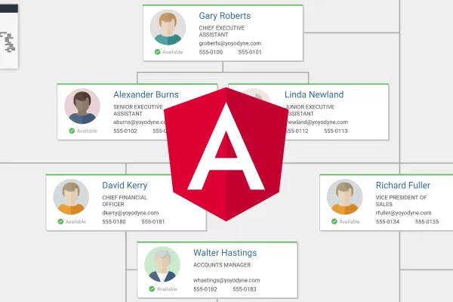Open the Alexander Burns name heading
The width and height of the screenshot is (453, 302).
pos(146,94)
